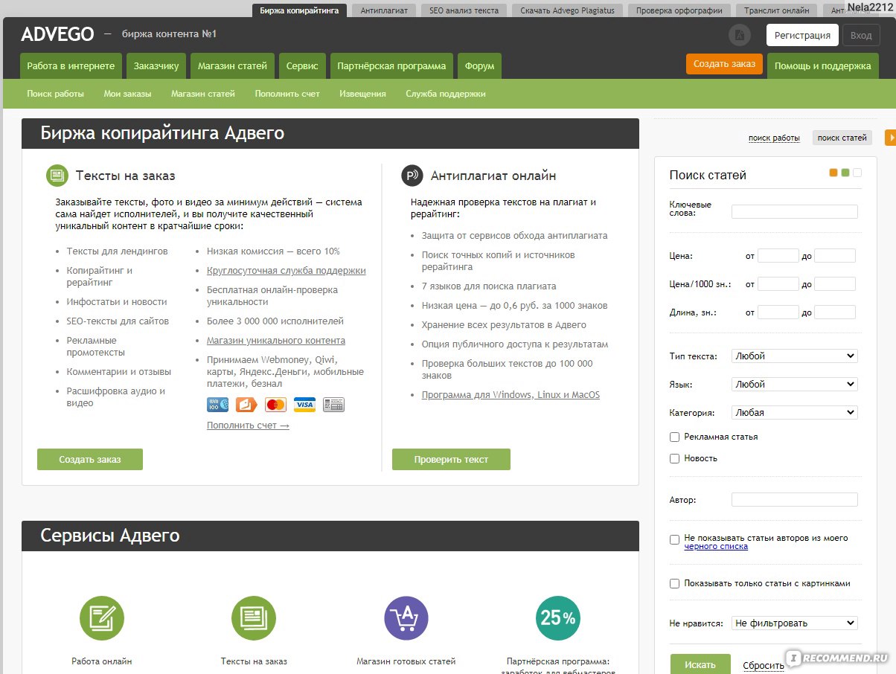Click the orange arrow icon beside поиск статей

(x=890, y=138)
